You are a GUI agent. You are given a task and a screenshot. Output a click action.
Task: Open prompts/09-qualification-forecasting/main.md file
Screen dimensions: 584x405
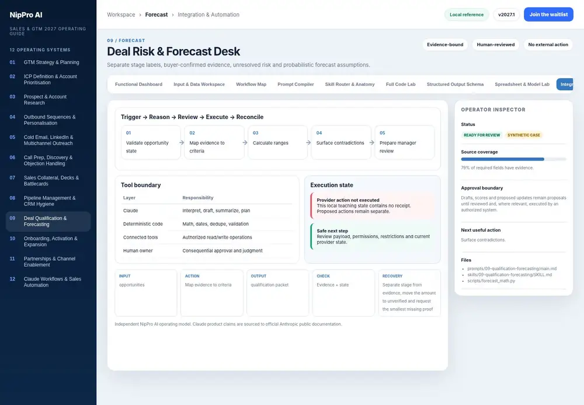pyautogui.click(x=512, y=269)
